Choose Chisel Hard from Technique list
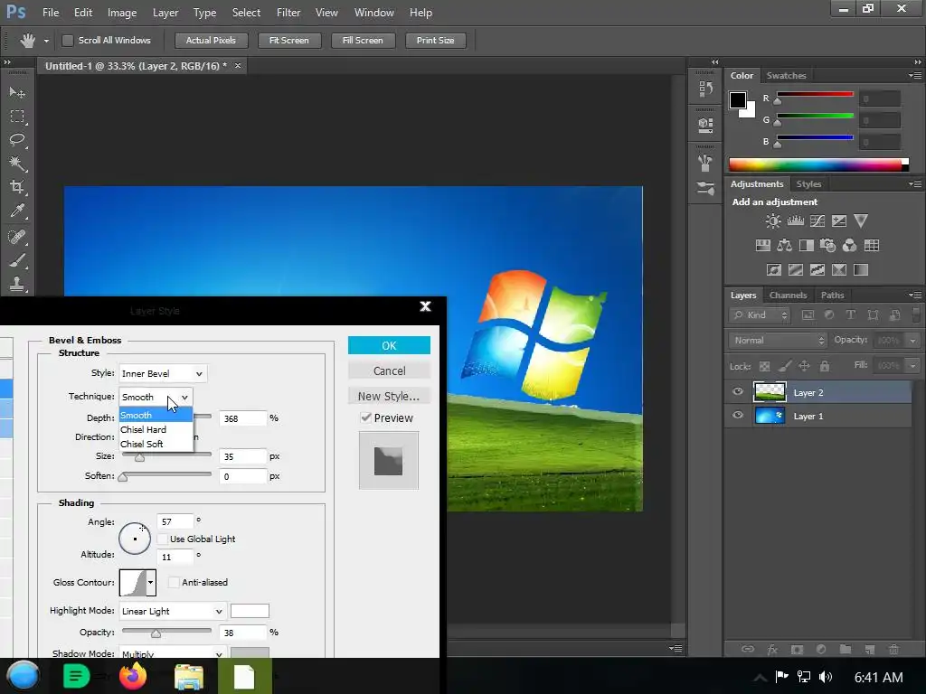 point(156,429)
